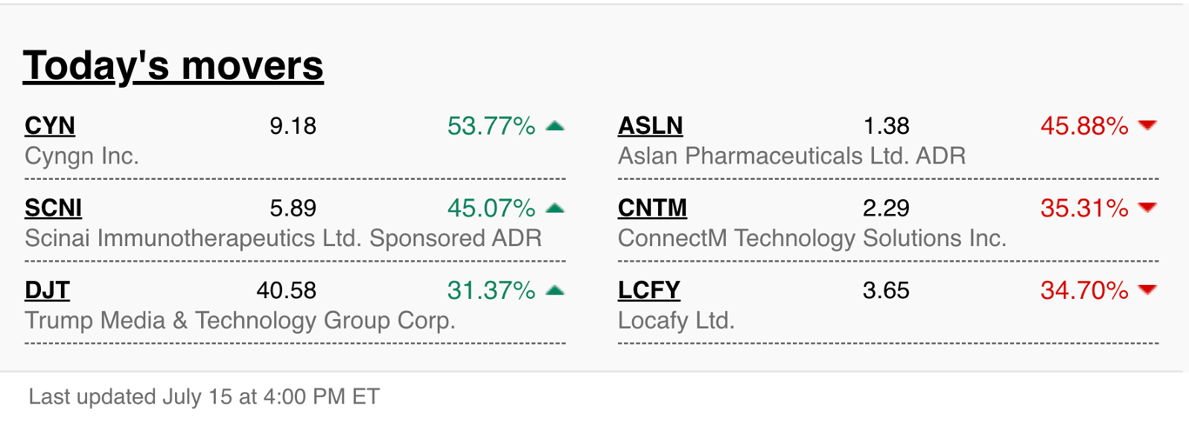Click the 45.88% loss percentage
The width and height of the screenshot is (1189, 432).
[x=1084, y=126]
